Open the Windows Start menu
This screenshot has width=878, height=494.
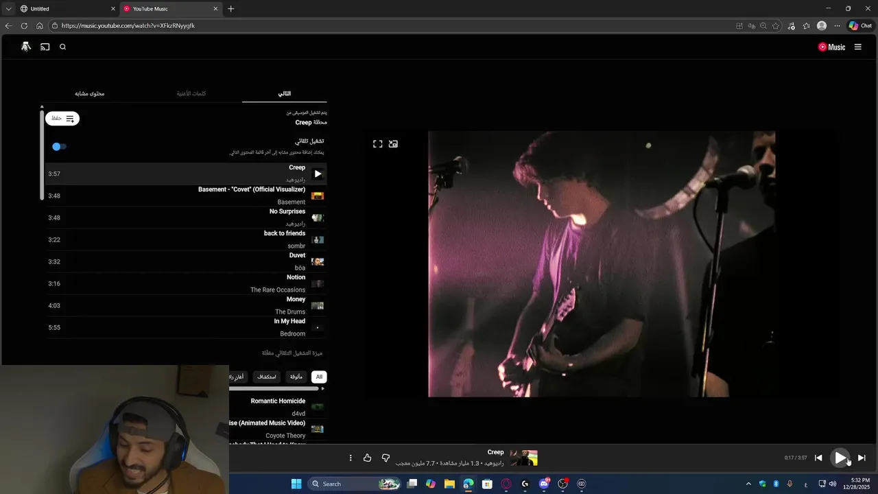296,484
